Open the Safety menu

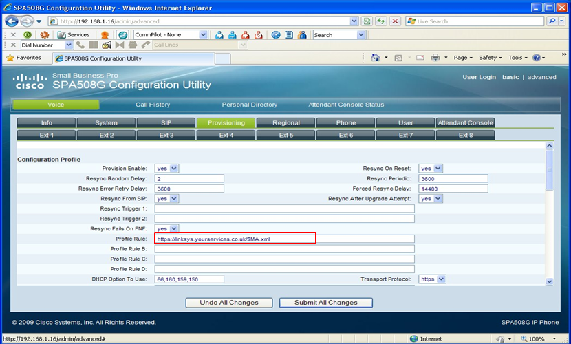point(490,58)
